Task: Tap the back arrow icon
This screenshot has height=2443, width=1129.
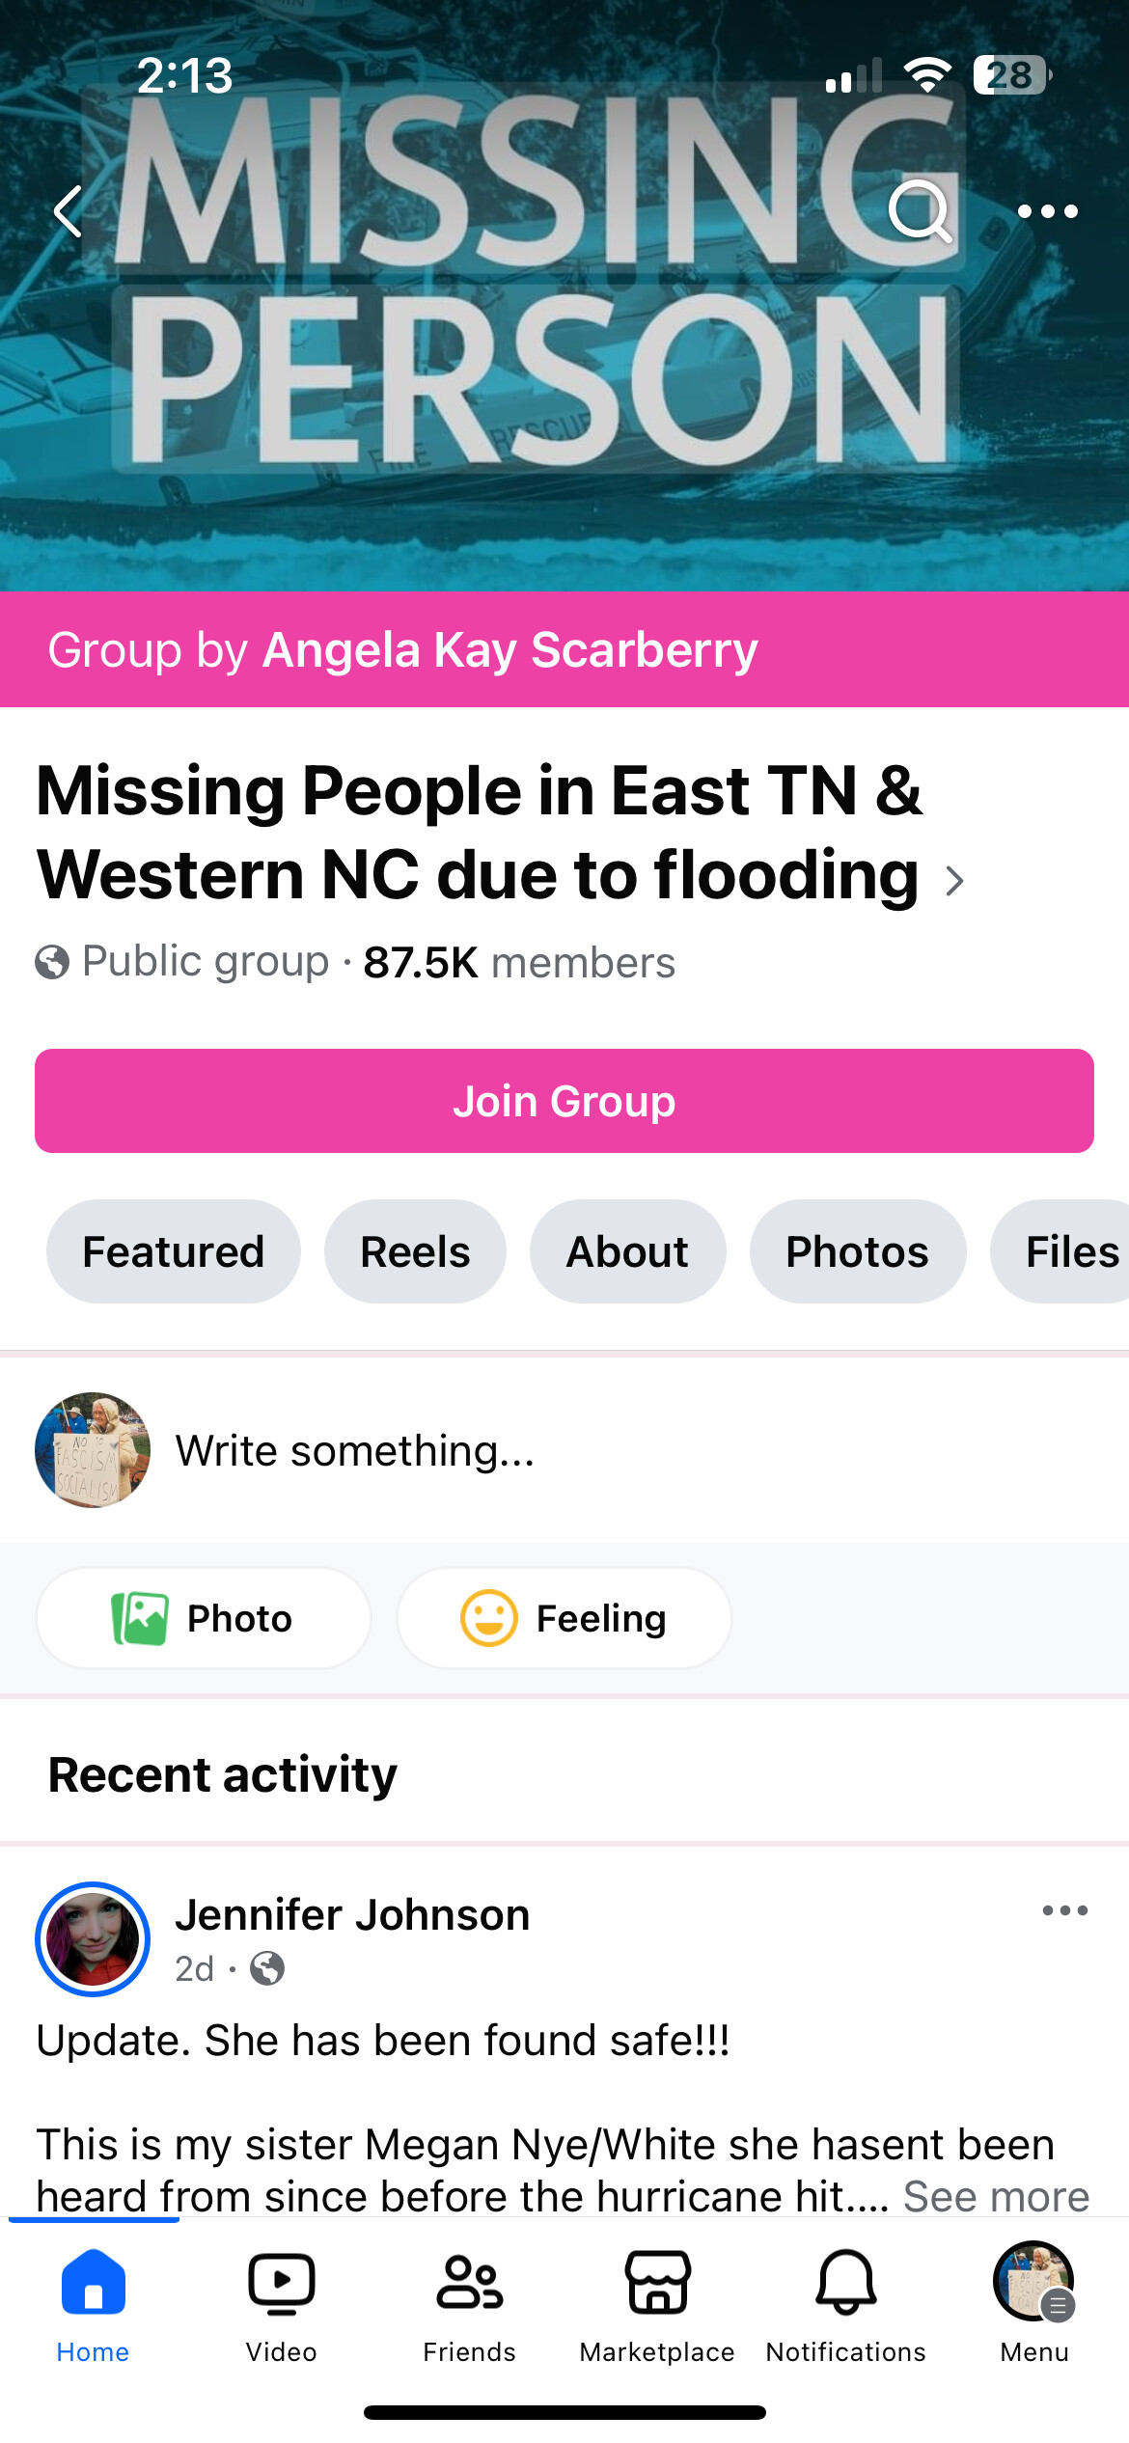Action: (x=68, y=211)
